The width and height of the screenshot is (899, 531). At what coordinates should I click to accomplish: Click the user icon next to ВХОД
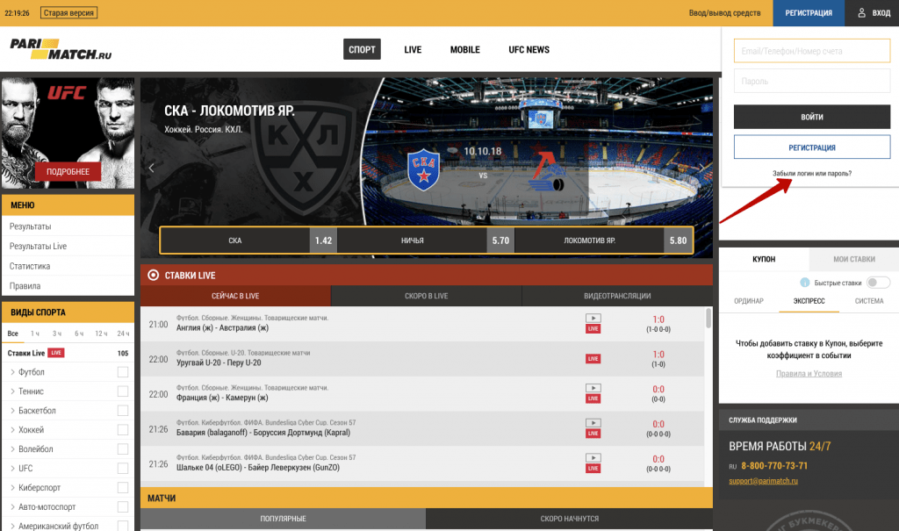861,12
